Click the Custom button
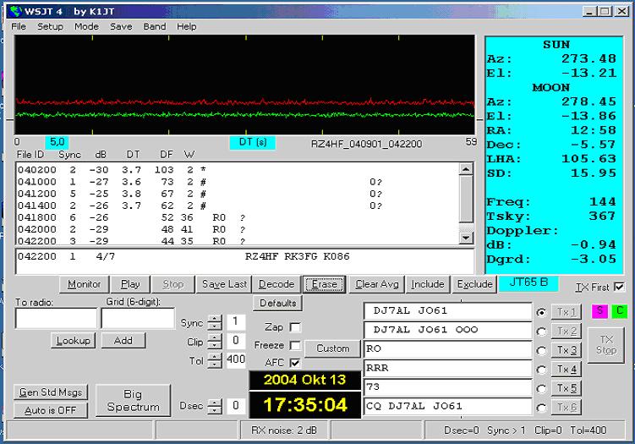The image size is (635, 444). pyautogui.click(x=333, y=348)
